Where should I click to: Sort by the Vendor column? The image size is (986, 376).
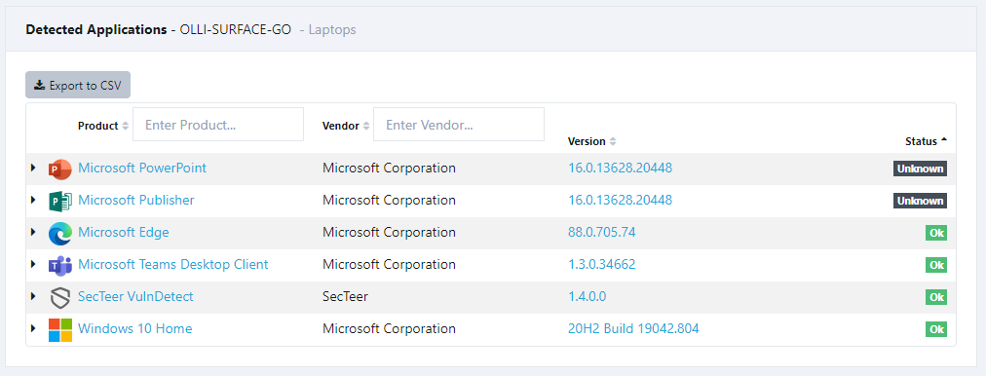(x=346, y=126)
